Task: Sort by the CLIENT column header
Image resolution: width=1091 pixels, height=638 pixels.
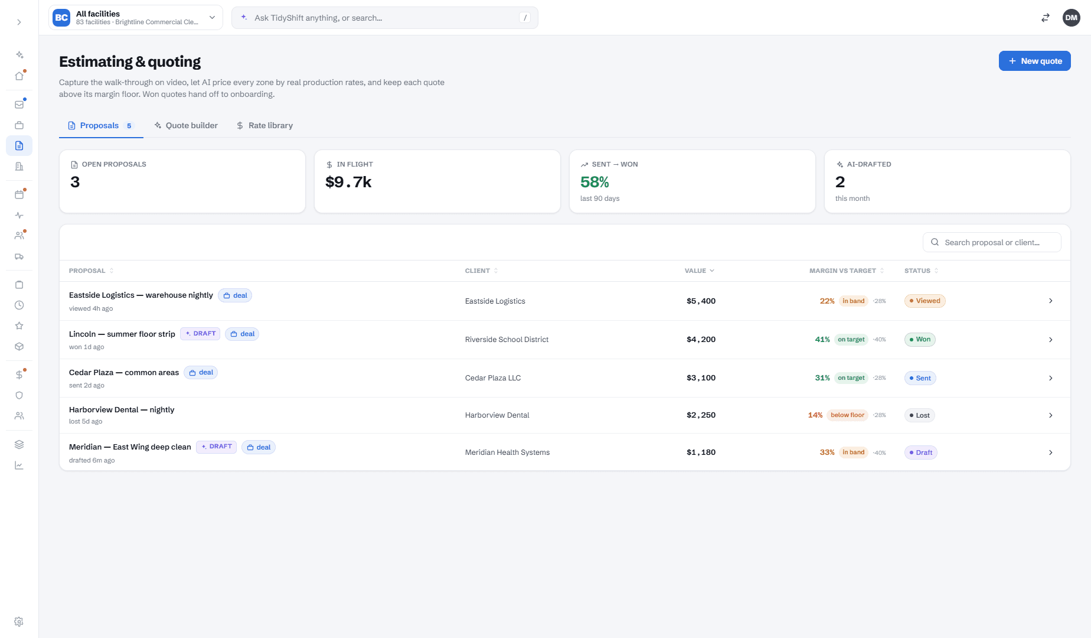Action: [x=482, y=271]
